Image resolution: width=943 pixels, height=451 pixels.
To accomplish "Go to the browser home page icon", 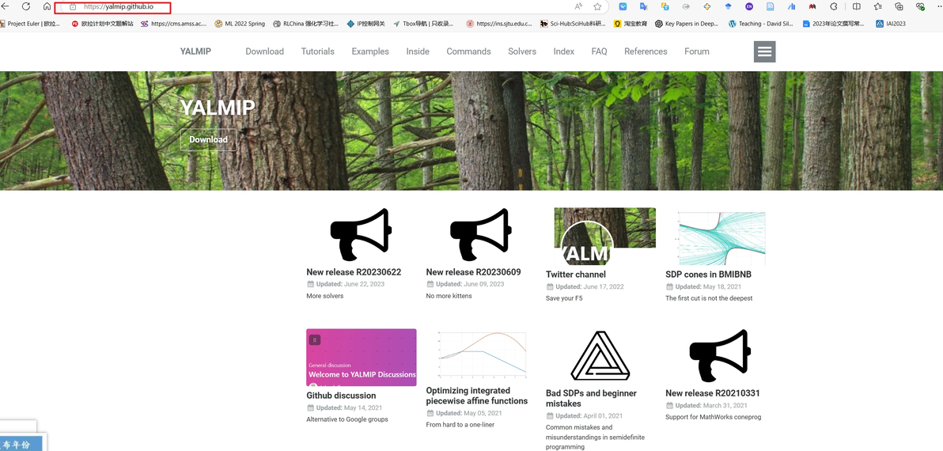I will coord(47,6).
